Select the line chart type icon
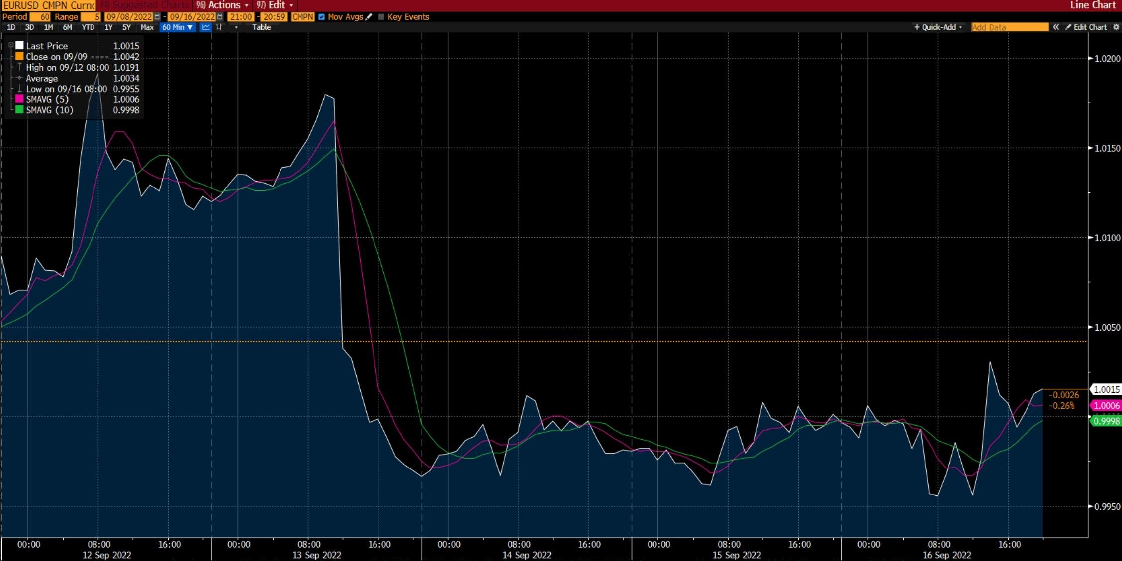 pyautogui.click(x=205, y=27)
